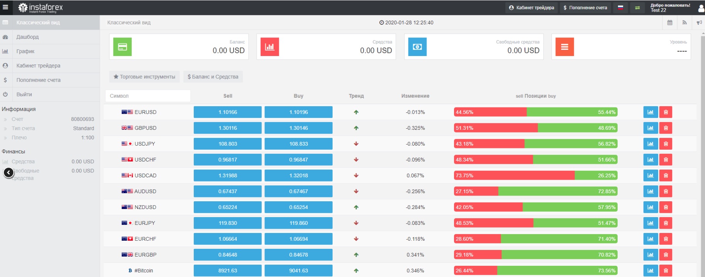Click EURUSD Buy price 1.10196

(x=299, y=112)
